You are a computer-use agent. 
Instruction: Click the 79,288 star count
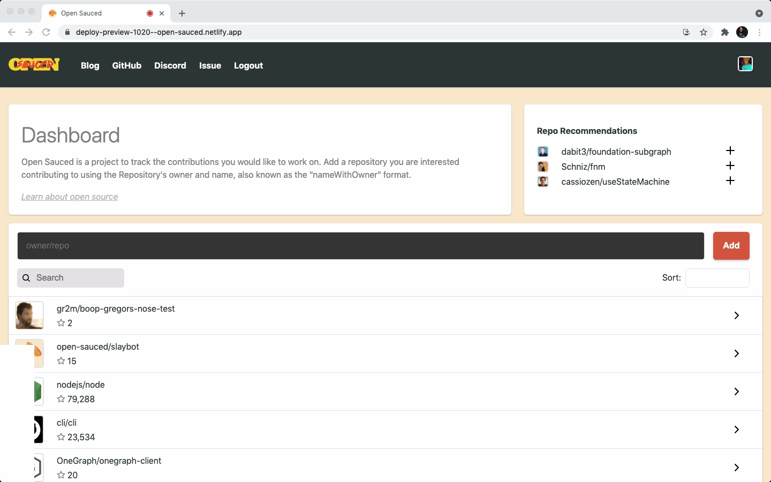(81, 399)
